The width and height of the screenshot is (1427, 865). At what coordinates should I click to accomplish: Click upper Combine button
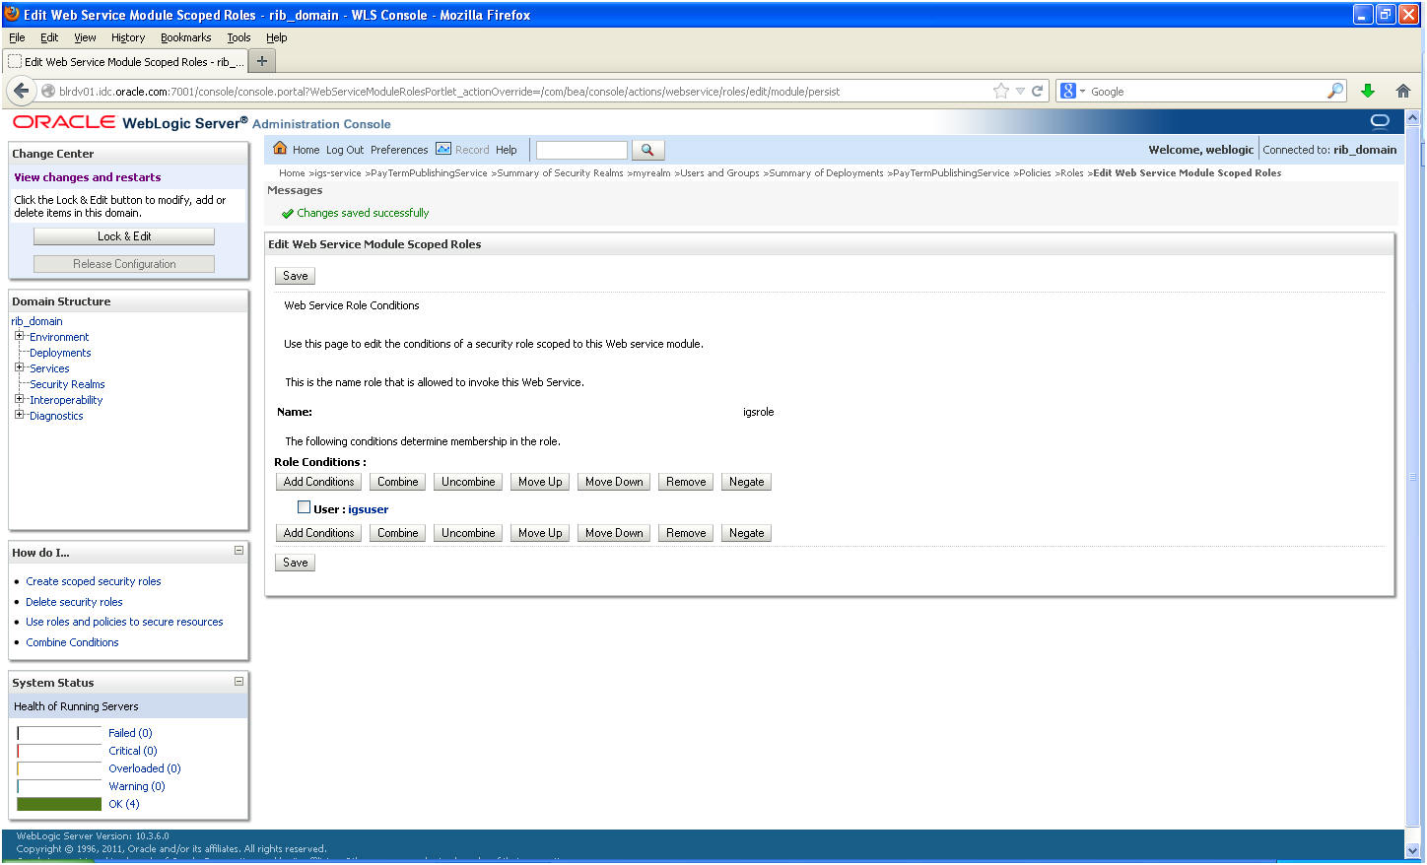tap(397, 482)
